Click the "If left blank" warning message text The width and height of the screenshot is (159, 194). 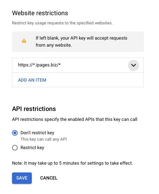(x=81, y=42)
